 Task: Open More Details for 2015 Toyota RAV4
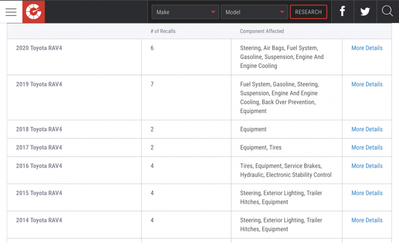pyautogui.click(x=367, y=193)
